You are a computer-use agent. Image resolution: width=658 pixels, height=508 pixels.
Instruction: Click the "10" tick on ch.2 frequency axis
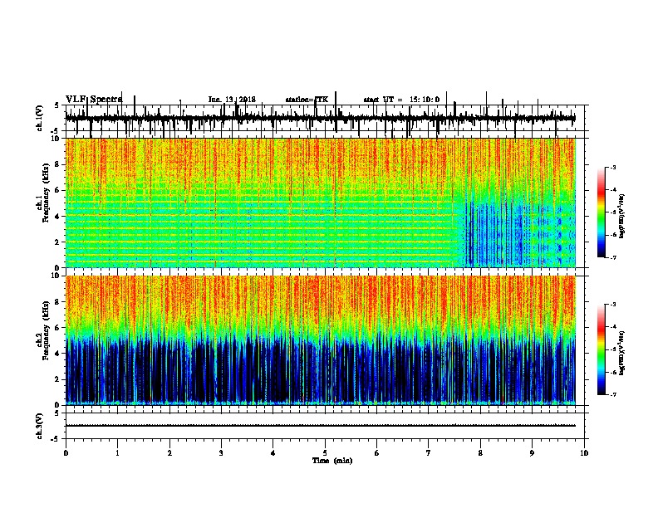pos(56,276)
